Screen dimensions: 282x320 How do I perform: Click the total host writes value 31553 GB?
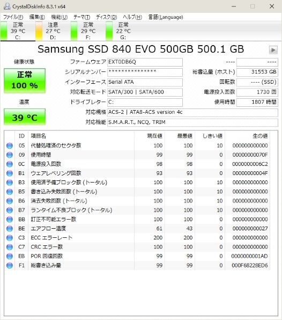click(257, 72)
